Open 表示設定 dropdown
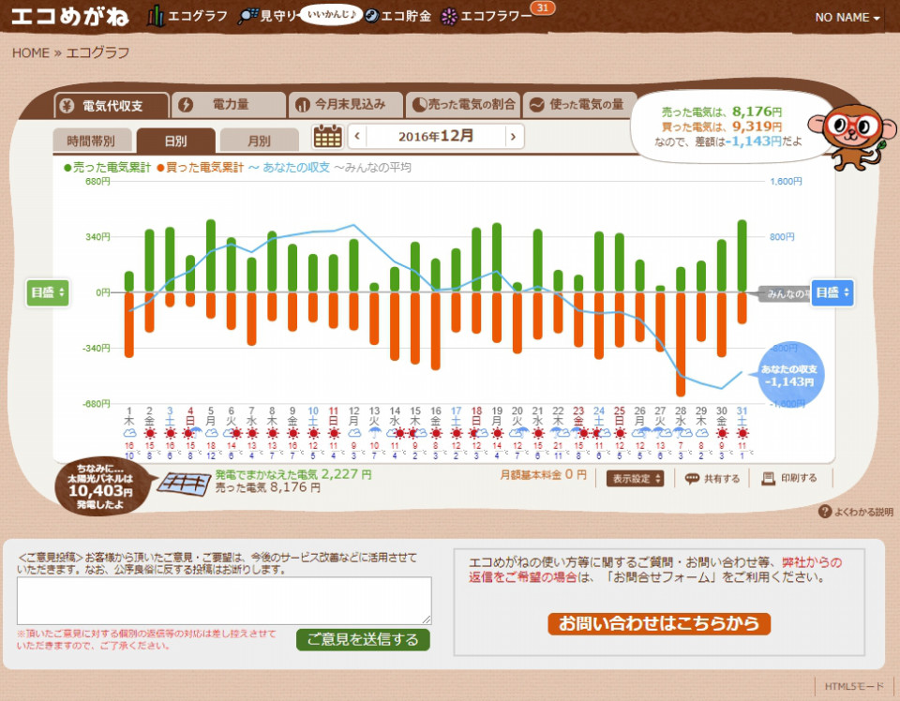The height and width of the screenshot is (701, 900). click(636, 479)
